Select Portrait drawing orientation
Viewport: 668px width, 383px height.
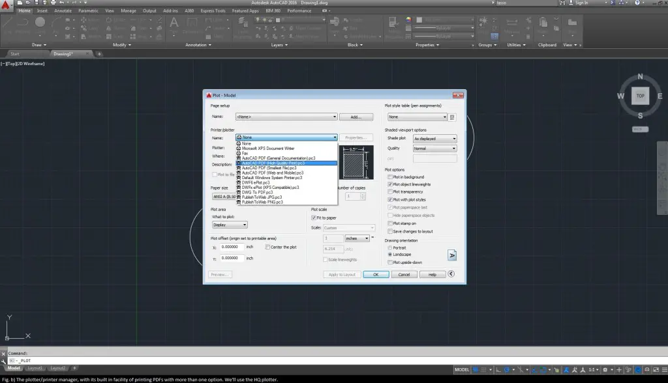tap(390, 248)
